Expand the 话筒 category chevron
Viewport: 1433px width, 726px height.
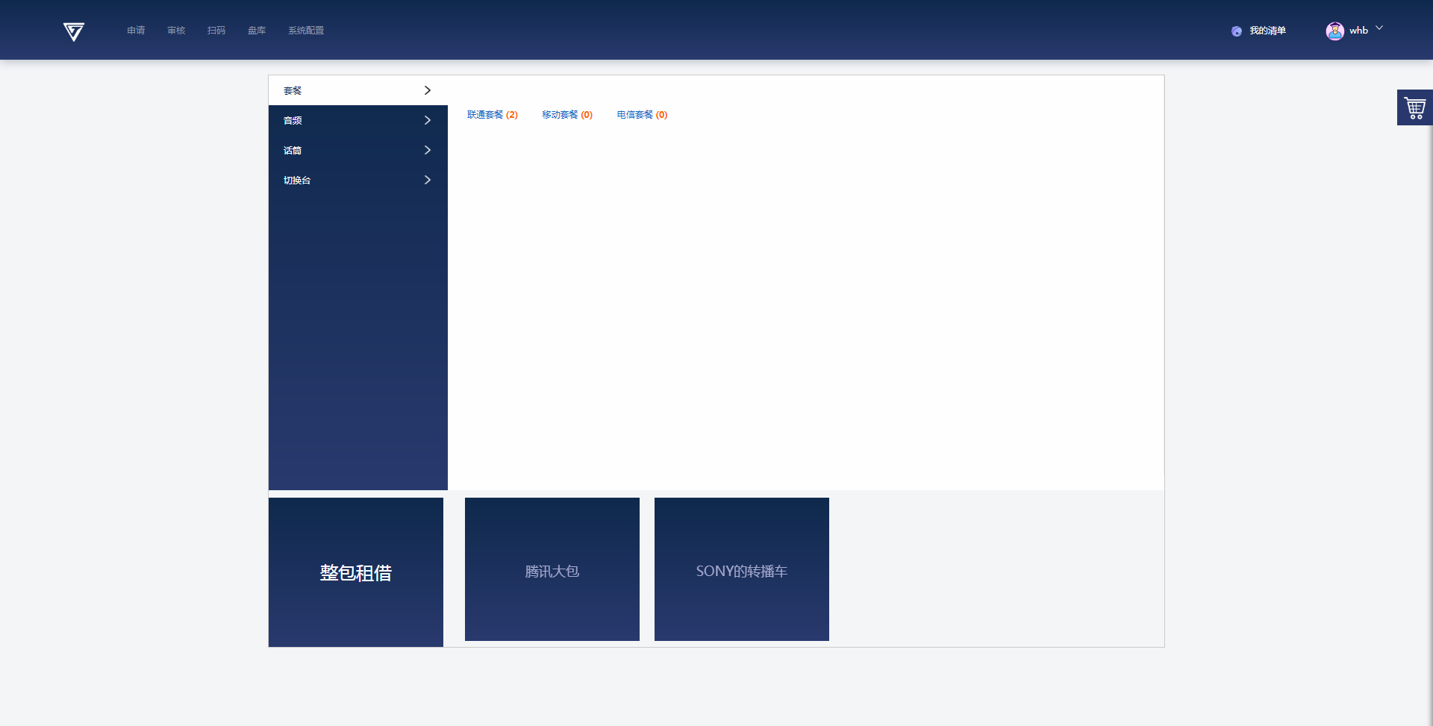pyautogui.click(x=428, y=150)
